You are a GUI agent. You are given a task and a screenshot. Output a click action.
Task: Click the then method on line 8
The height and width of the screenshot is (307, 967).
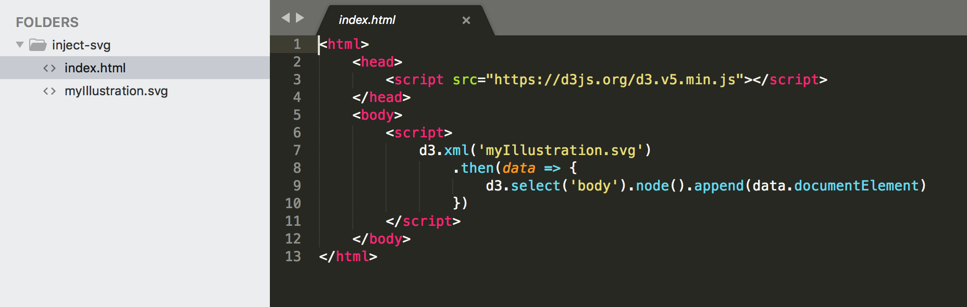(477, 168)
